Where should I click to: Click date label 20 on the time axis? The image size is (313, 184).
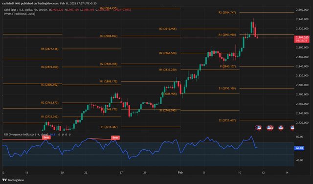(x=62, y=173)
